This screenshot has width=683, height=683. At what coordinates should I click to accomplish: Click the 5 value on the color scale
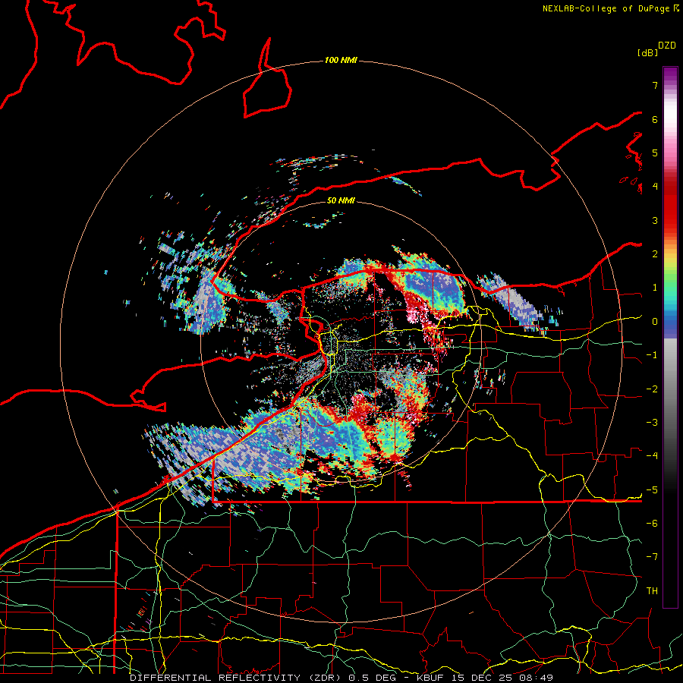[x=655, y=153]
